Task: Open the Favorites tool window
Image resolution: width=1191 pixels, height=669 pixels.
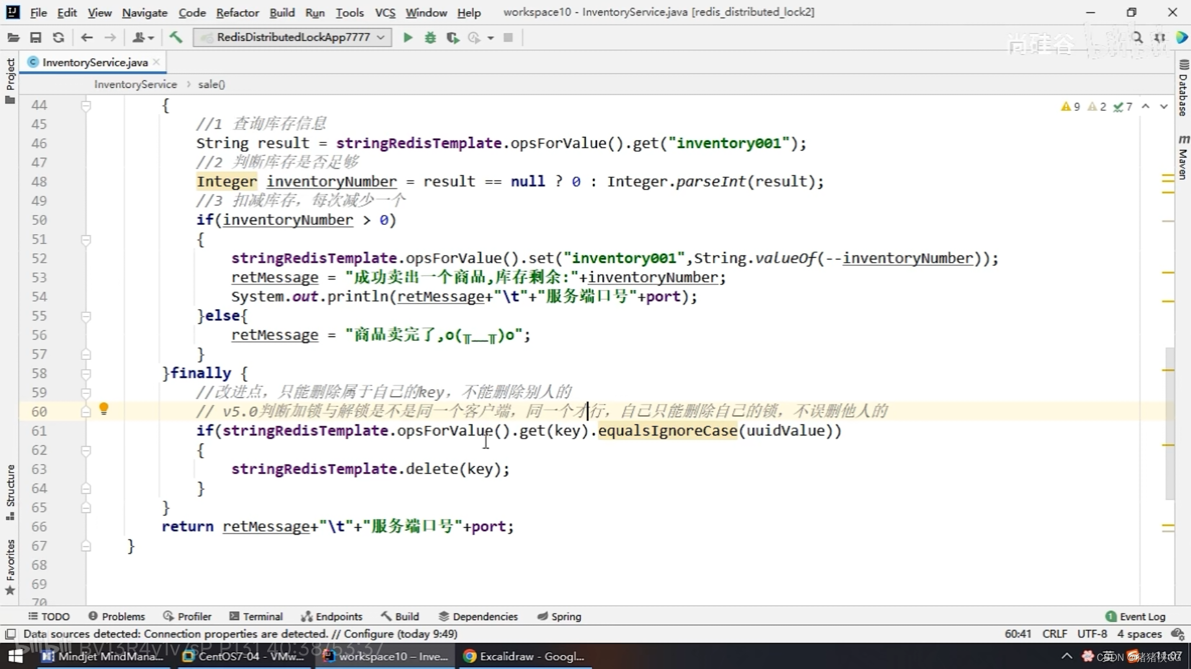Action: tap(10, 567)
